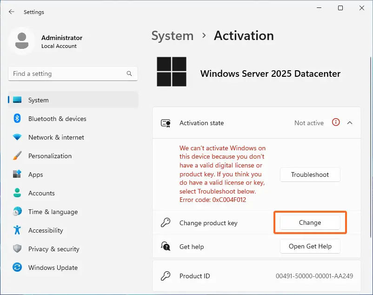
Task: Click the Accounts person icon
Action: [x=17, y=193]
